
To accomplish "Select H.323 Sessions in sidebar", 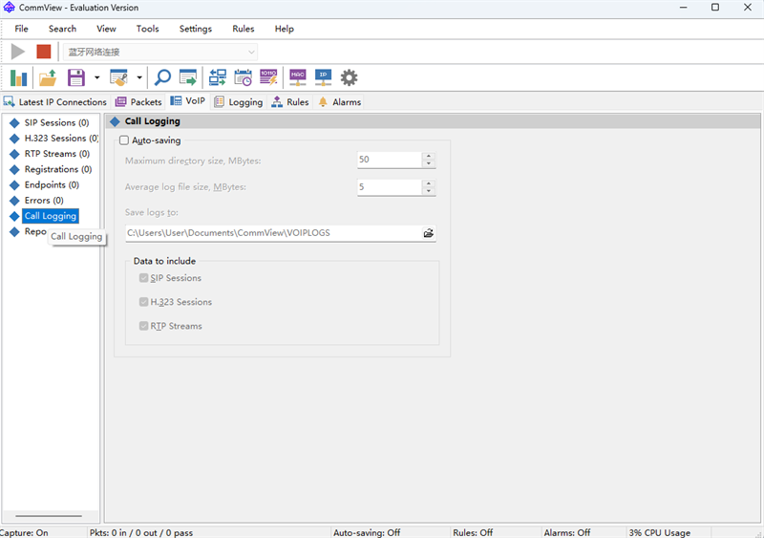I will [61, 138].
